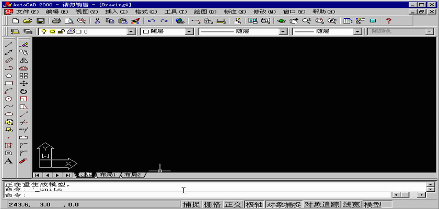
Task: Select the Explode tool
Action: (24, 161)
